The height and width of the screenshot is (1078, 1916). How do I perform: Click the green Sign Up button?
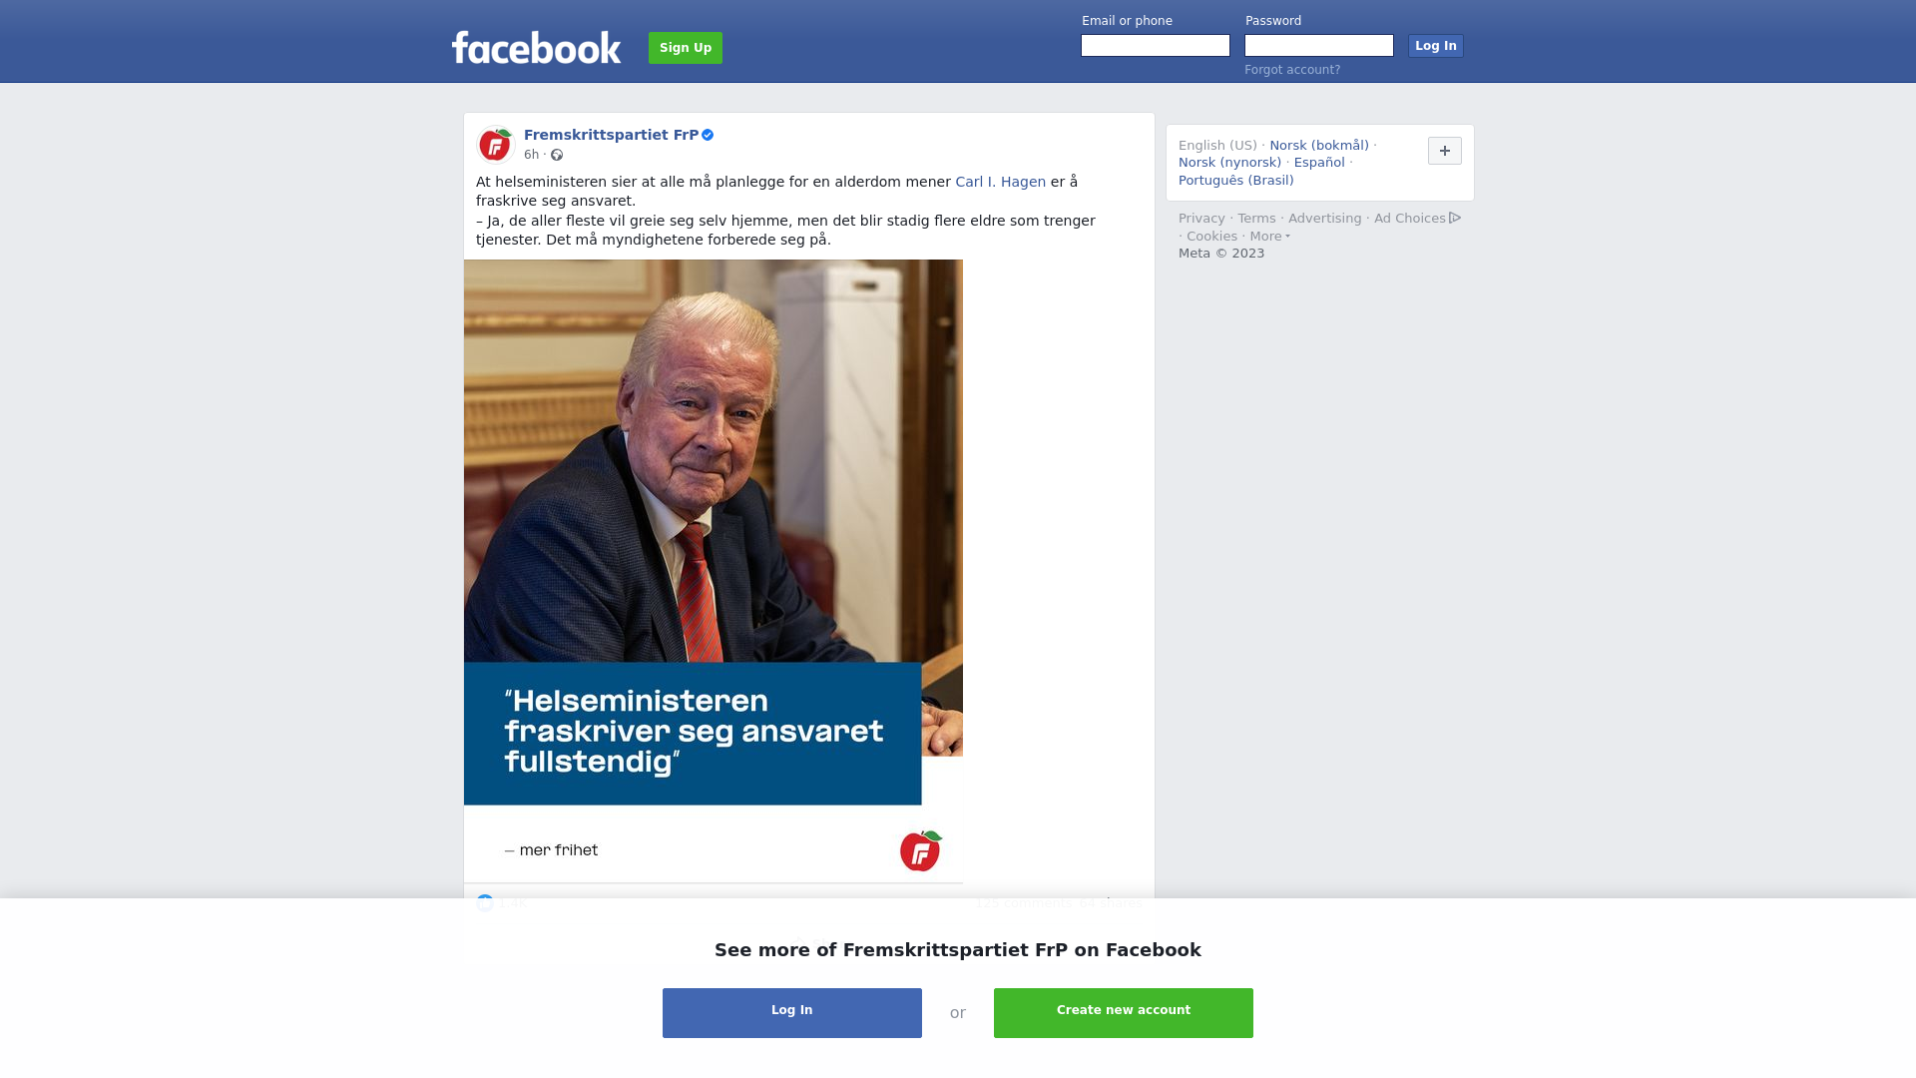(x=686, y=48)
